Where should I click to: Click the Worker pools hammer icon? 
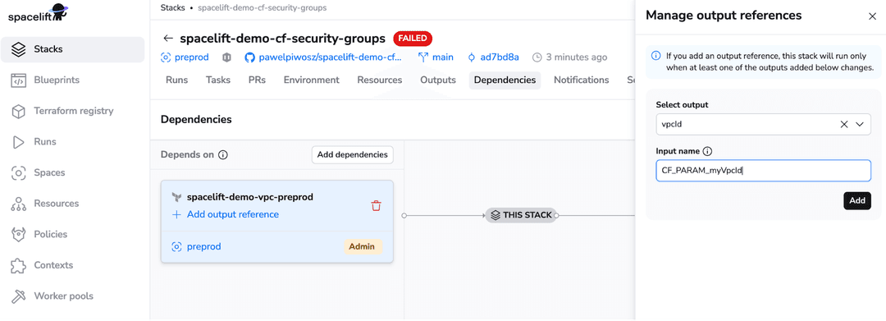(19, 296)
